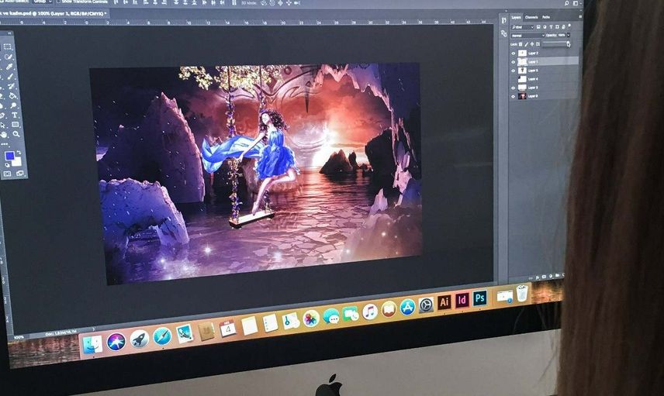The height and width of the screenshot is (396, 664).
Task: Open the Normal blend mode dropdown
Action: [x=527, y=36]
